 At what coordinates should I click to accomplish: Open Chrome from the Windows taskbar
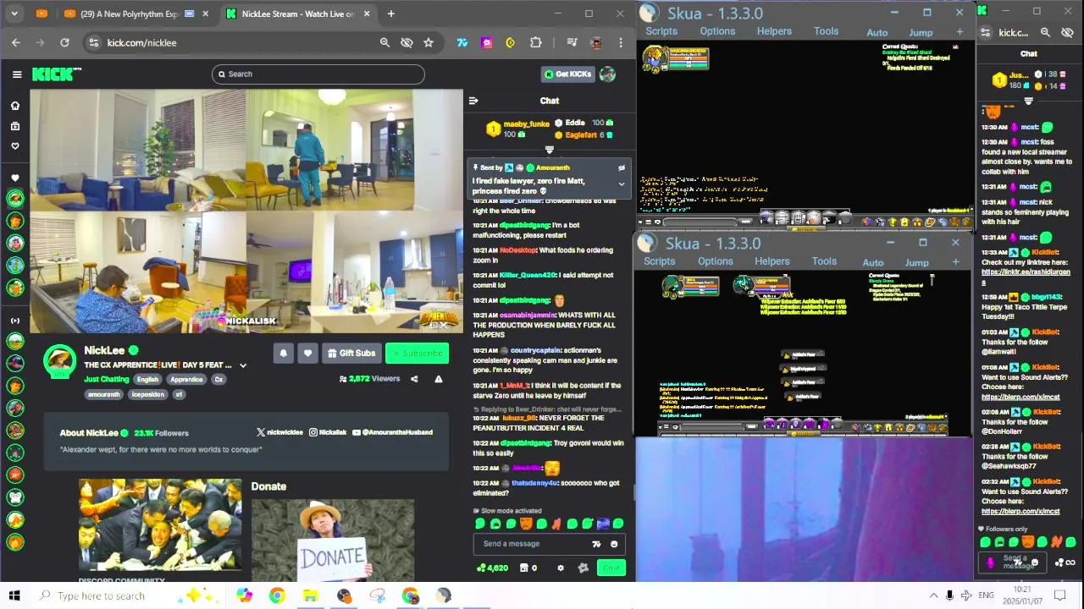tap(277, 595)
